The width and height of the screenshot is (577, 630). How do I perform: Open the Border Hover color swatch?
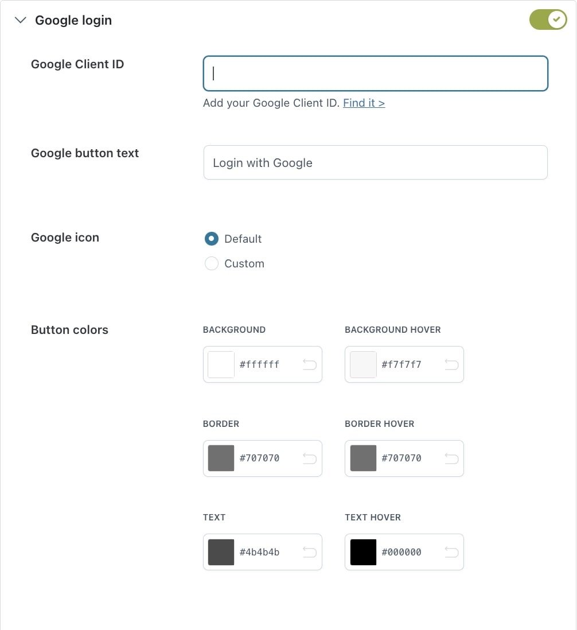363,458
